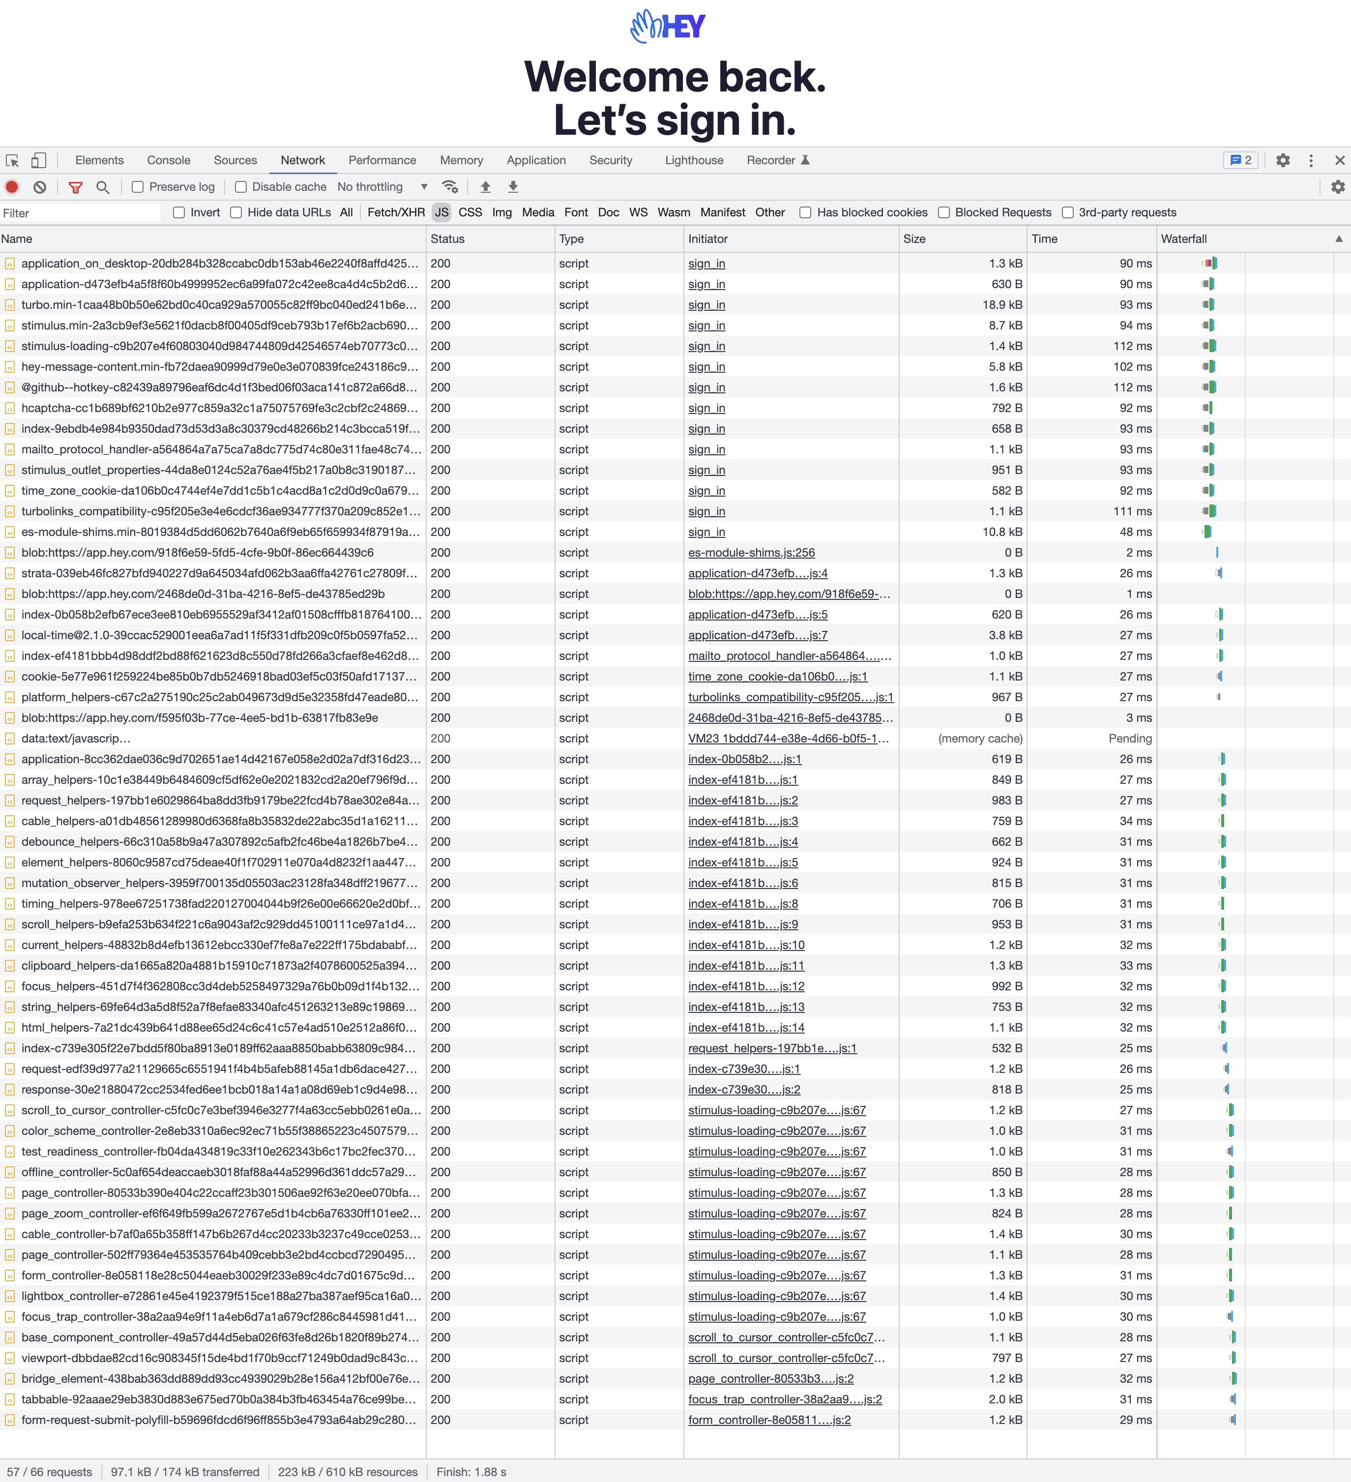Import HAR file with upload arrow
The image size is (1351, 1482).
coord(485,187)
